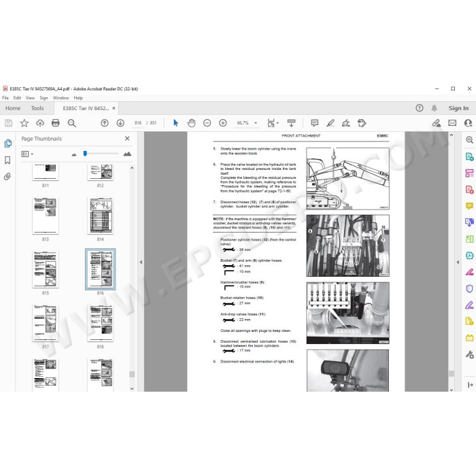Open the Window menu
This screenshot has width=476, height=476.
[61, 98]
